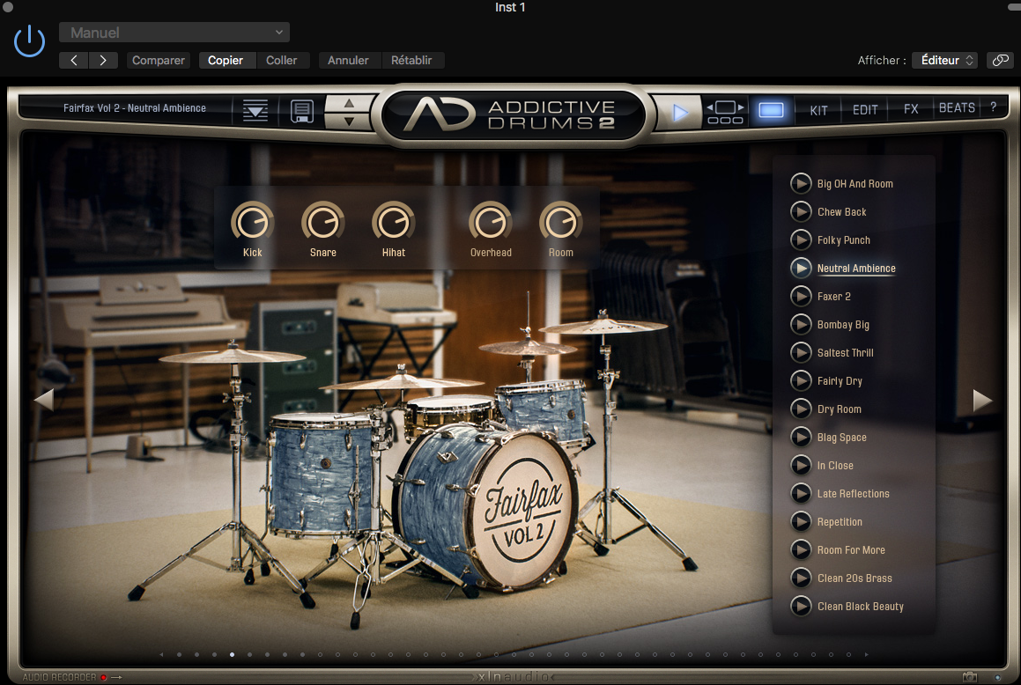This screenshot has height=685, width=1021.
Task: Click the power button top left
Action: coord(29,40)
